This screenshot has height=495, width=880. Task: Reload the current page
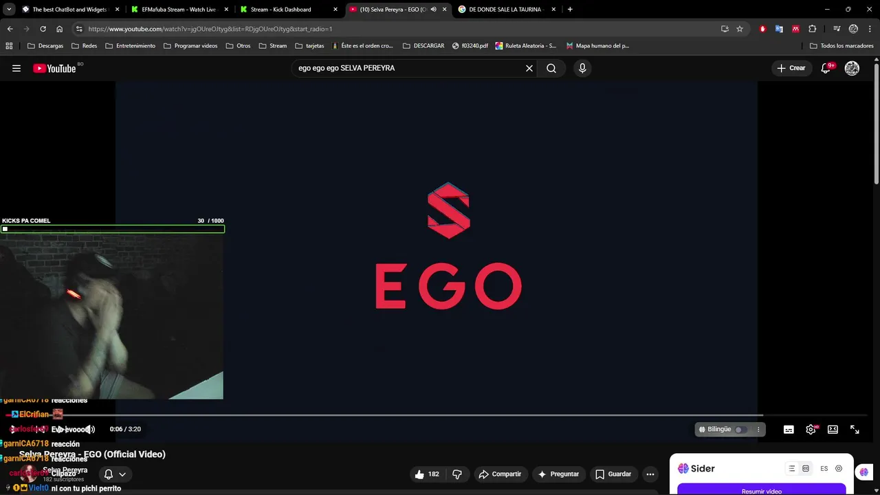pyautogui.click(x=43, y=29)
